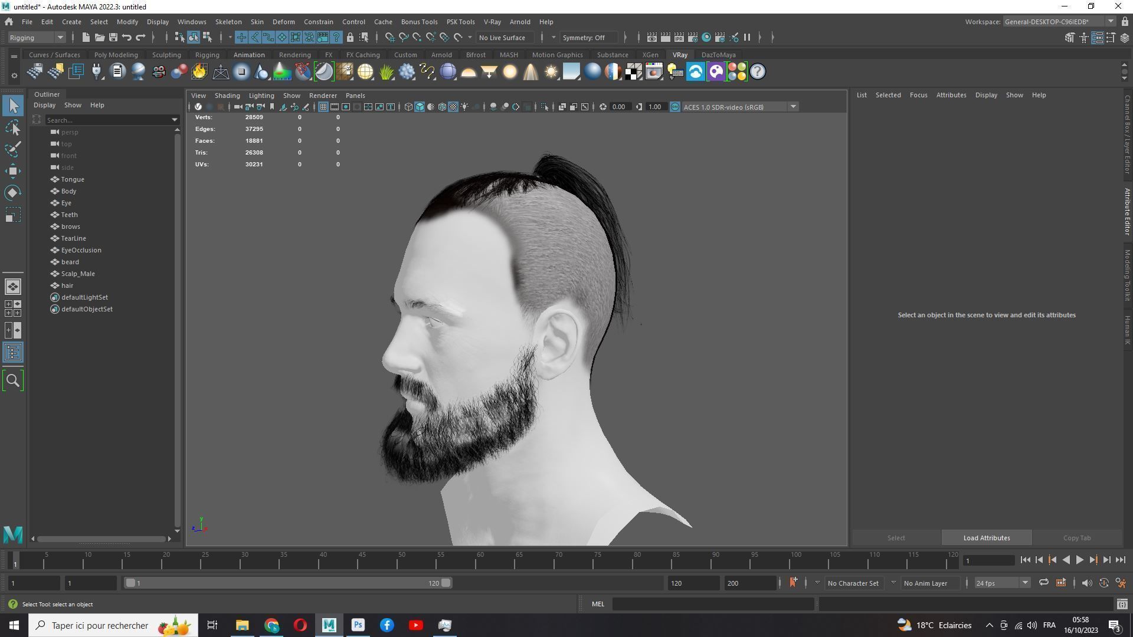This screenshot has width=1133, height=637.
Task: Click the New Scene icon
Action: coord(86,37)
